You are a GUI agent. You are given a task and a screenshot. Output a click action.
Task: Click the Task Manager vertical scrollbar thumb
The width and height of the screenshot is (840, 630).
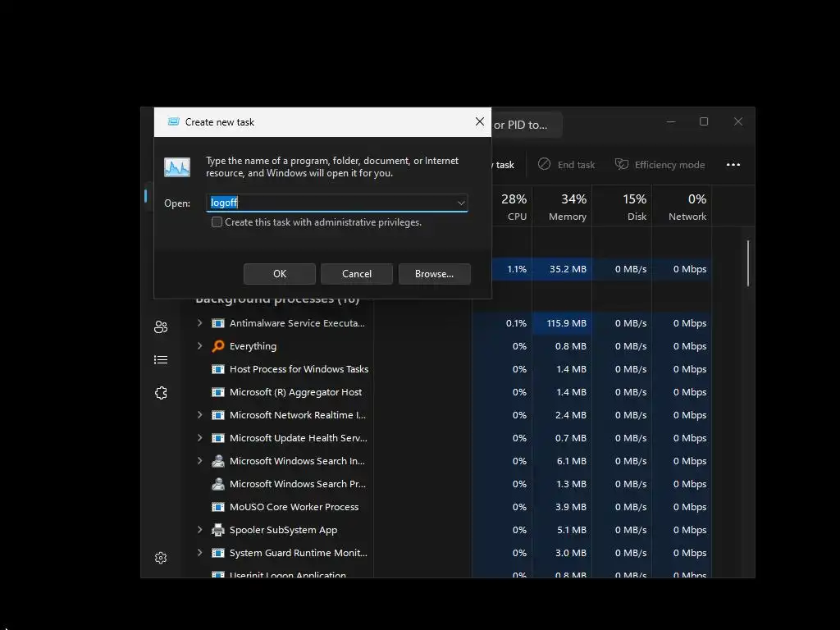coord(748,263)
